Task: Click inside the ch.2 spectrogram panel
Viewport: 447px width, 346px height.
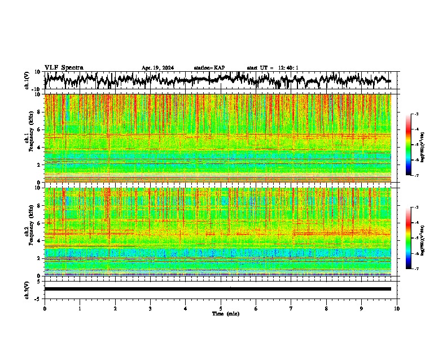Action: [x=218, y=232]
